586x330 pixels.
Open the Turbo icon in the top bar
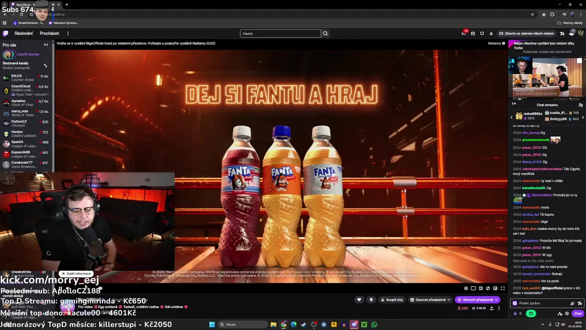click(562, 33)
